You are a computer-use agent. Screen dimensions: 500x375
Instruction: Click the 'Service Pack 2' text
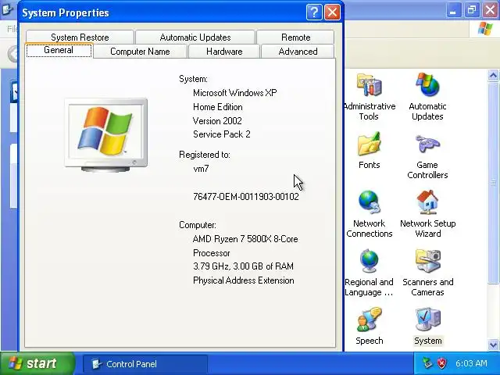(222, 134)
